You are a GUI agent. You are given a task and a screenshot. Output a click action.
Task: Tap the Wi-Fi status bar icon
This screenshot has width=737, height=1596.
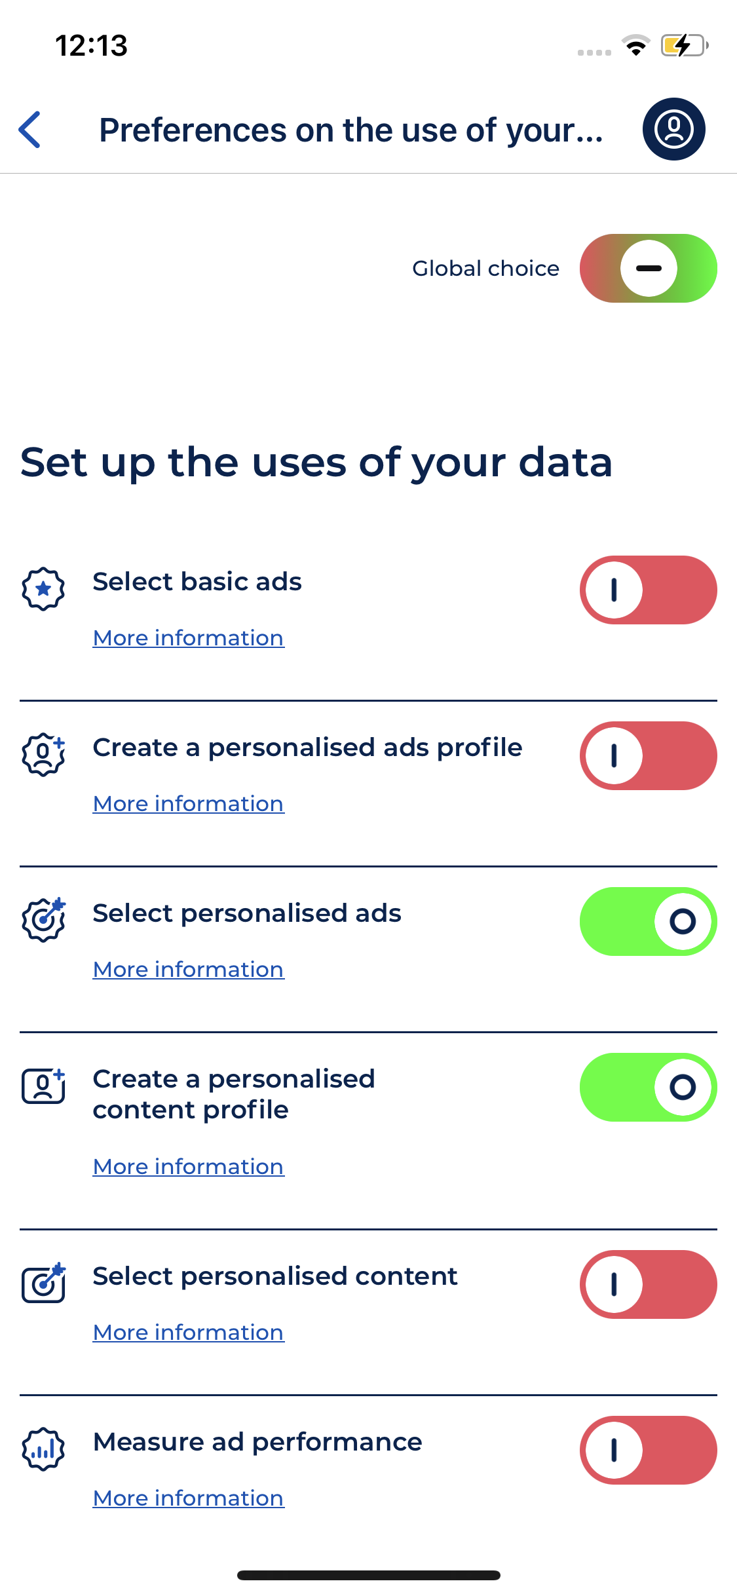tap(635, 45)
